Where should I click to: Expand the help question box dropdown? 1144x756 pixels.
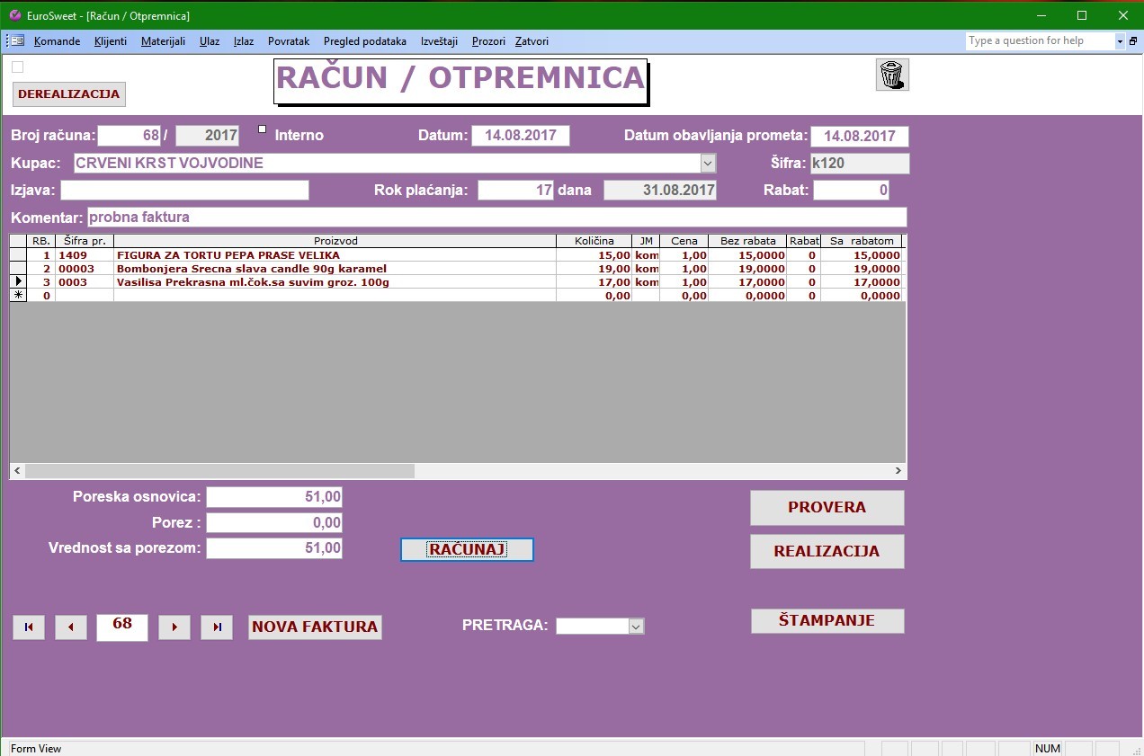1120,40
